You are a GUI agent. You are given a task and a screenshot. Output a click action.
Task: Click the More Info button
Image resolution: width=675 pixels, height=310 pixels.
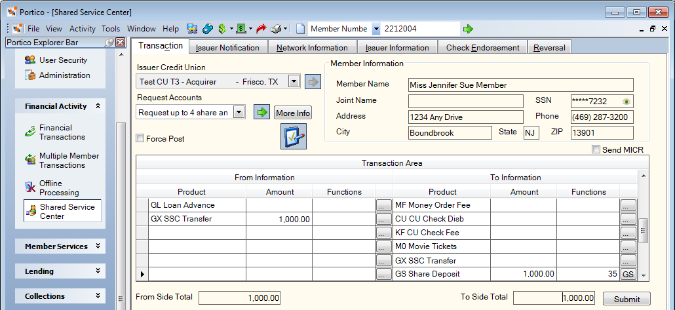(x=293, y=113)
